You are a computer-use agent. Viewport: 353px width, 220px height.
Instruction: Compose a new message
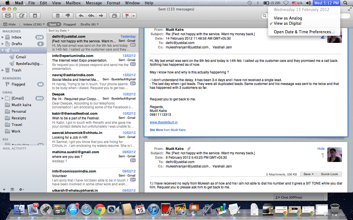[x=21, y=16]
